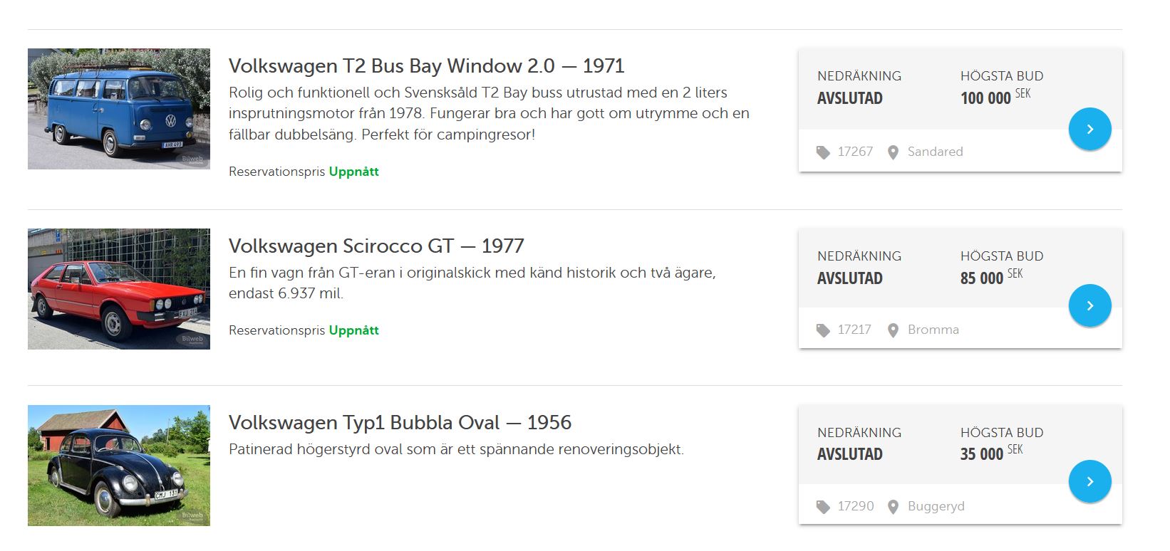The image size is (1170, 551).
Task: Open the black Bubbla Oval photo
Action: [119, 466]
